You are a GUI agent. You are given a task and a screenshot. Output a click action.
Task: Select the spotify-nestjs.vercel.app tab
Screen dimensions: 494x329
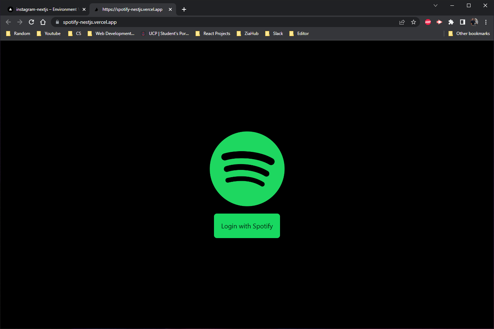click(132, 9)
